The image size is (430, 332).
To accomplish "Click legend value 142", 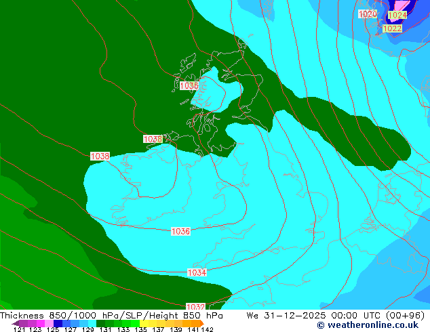I will click(208, 329).
